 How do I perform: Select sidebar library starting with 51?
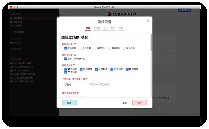point(22,63)
